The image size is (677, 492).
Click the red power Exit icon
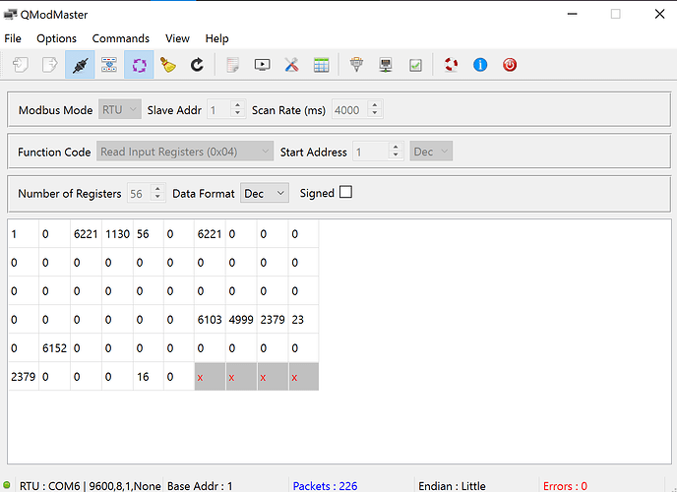(x=510, y=65)
